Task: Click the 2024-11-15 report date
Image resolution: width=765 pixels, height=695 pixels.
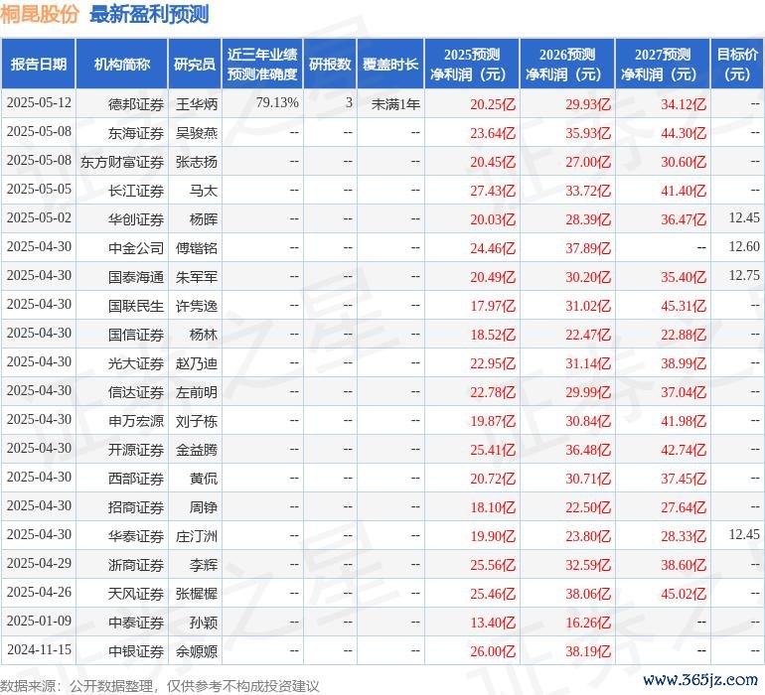Action: point(39,649)
